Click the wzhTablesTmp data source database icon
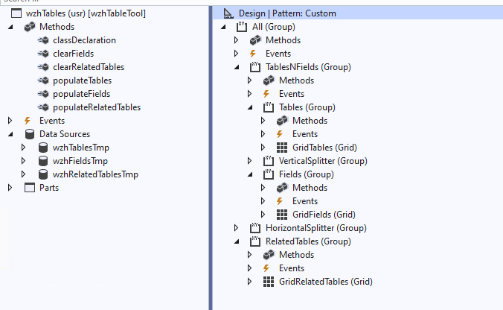Viewport: 503px width, 310px height. [43, 148]
